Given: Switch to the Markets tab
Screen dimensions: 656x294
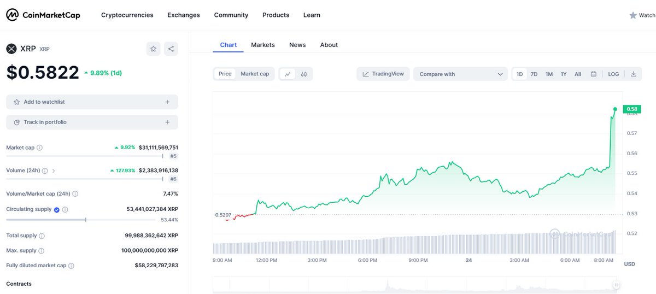Looking at the screenshot, I should point(263,45).
